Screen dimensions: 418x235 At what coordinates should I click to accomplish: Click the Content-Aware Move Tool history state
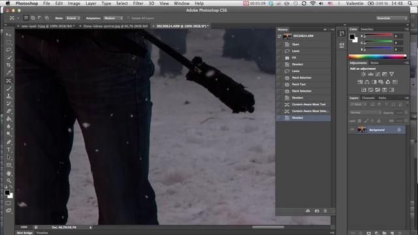(304, 104)
